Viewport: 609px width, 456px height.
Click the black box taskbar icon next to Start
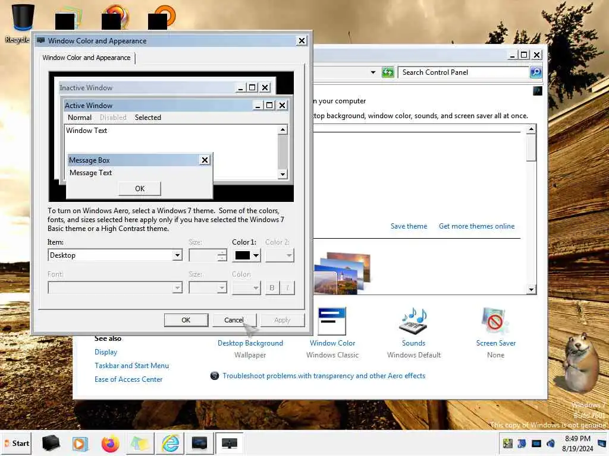[x=51, y=443]
